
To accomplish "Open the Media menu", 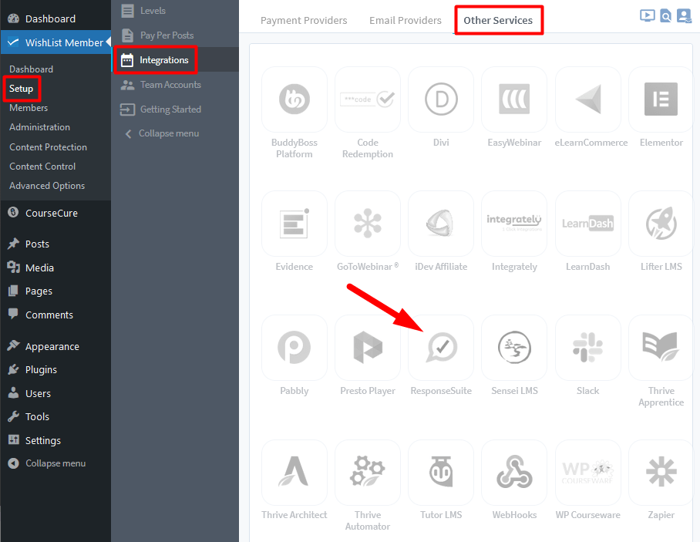I will 56,268.
